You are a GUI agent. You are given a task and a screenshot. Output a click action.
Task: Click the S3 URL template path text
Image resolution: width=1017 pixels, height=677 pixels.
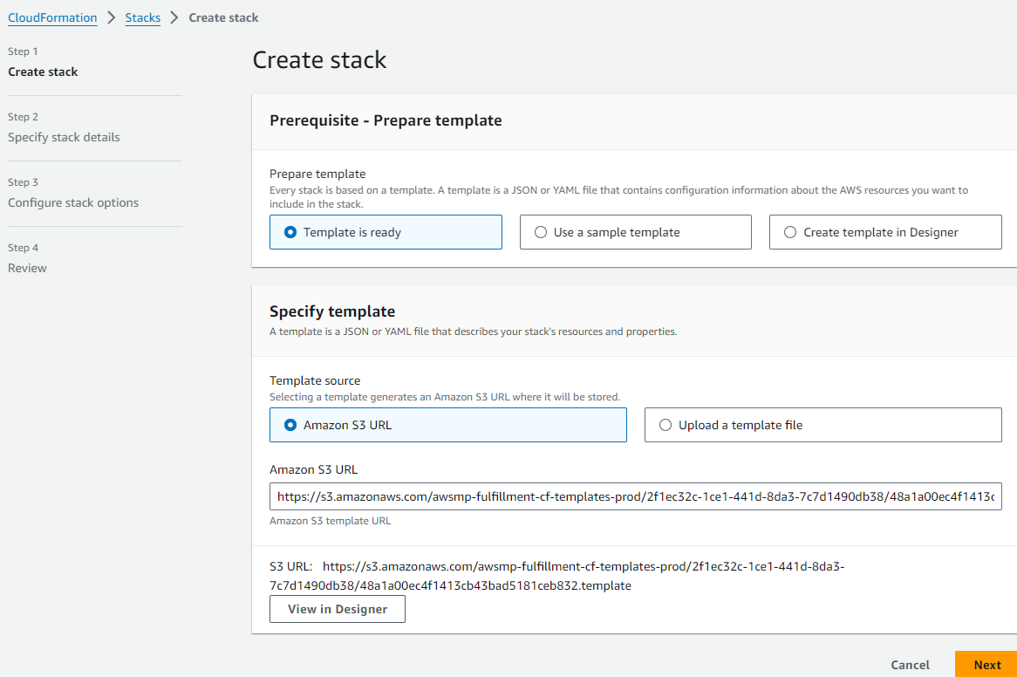[556, 576]
